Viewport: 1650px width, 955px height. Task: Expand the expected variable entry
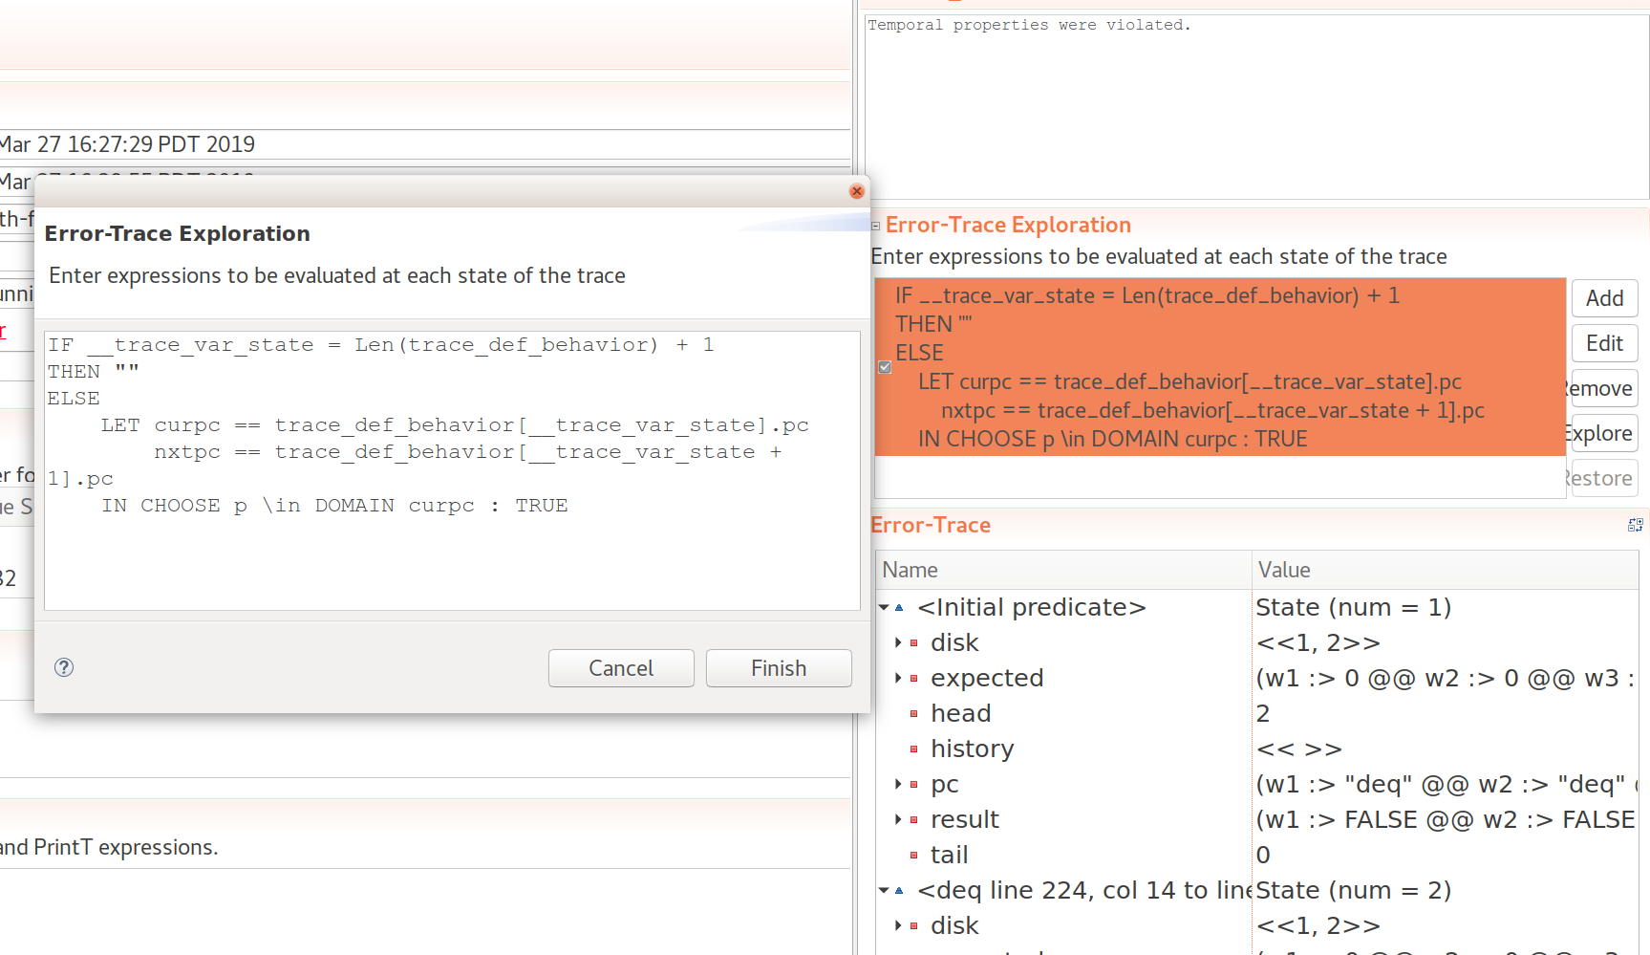[x=898, y=678]
